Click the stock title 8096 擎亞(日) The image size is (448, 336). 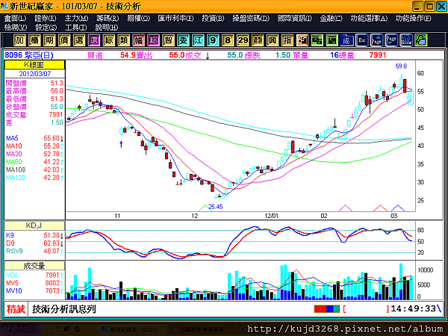click(29, 55)
